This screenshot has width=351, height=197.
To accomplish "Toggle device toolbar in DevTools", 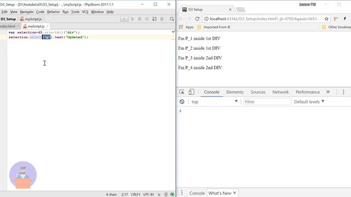I will click(x=191, y=92).
